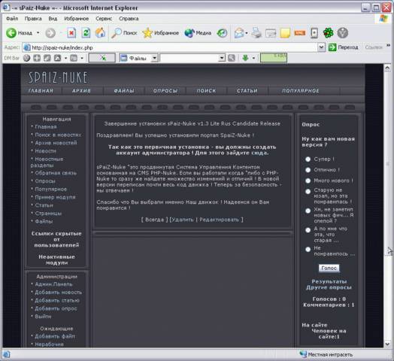Select 'Много нового !' poll option
Screen dimensions: 394x361
[x=308, y=180]
